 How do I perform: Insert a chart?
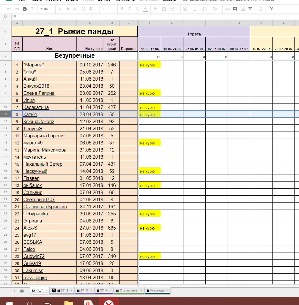(x=243, y=9)
